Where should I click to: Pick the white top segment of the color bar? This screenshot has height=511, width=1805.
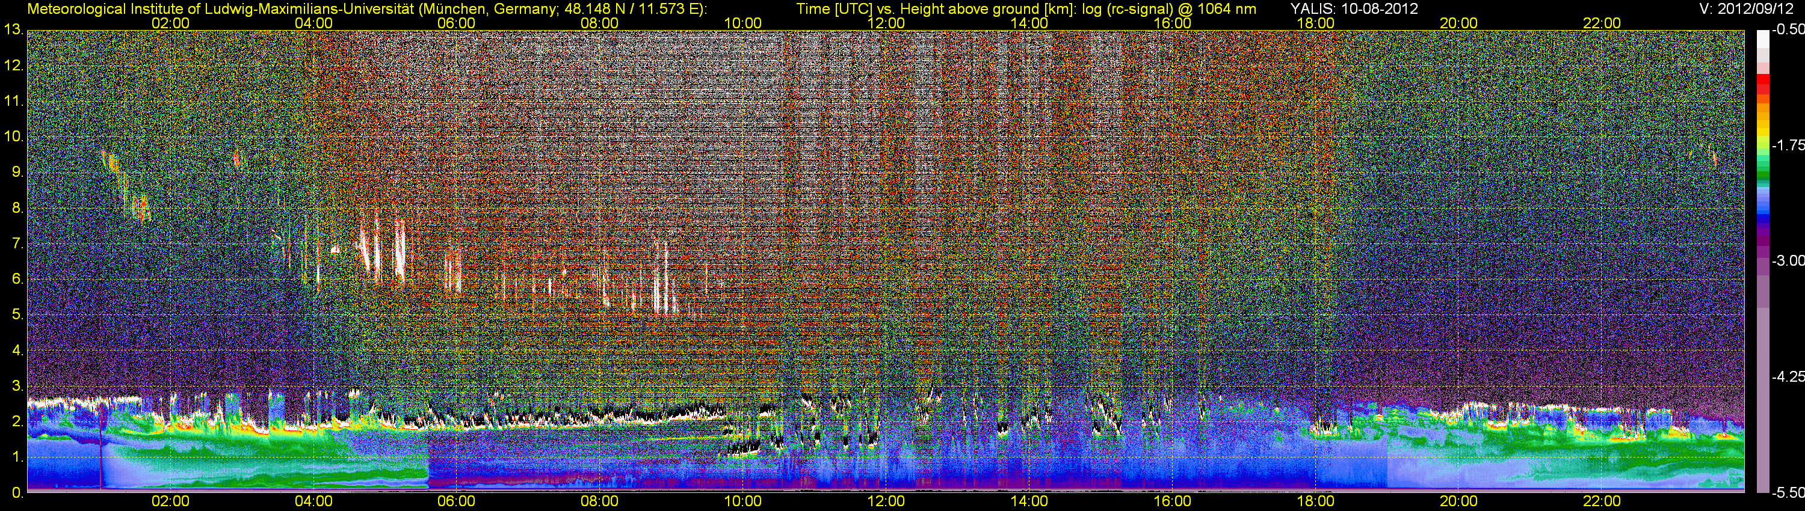click(x=1762, y=38)
